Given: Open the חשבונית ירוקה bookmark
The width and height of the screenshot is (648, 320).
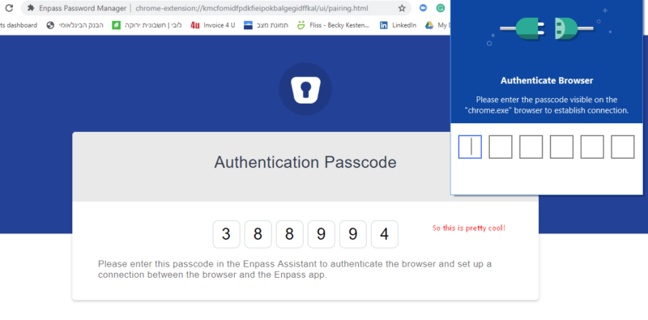Looking at the screenshot, I should click(x=147, y=25).
